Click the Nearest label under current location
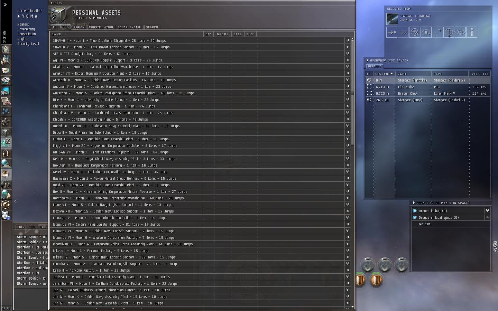The height and width of the screenshot is (311, 498). click(x=23, y=25)
